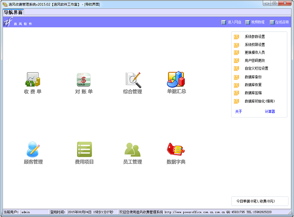Click the 今日单据(0笔),收费(0元) summary box
Image resolution: width=294 pixels, height=217 pixels.
[x=260, y=201]
